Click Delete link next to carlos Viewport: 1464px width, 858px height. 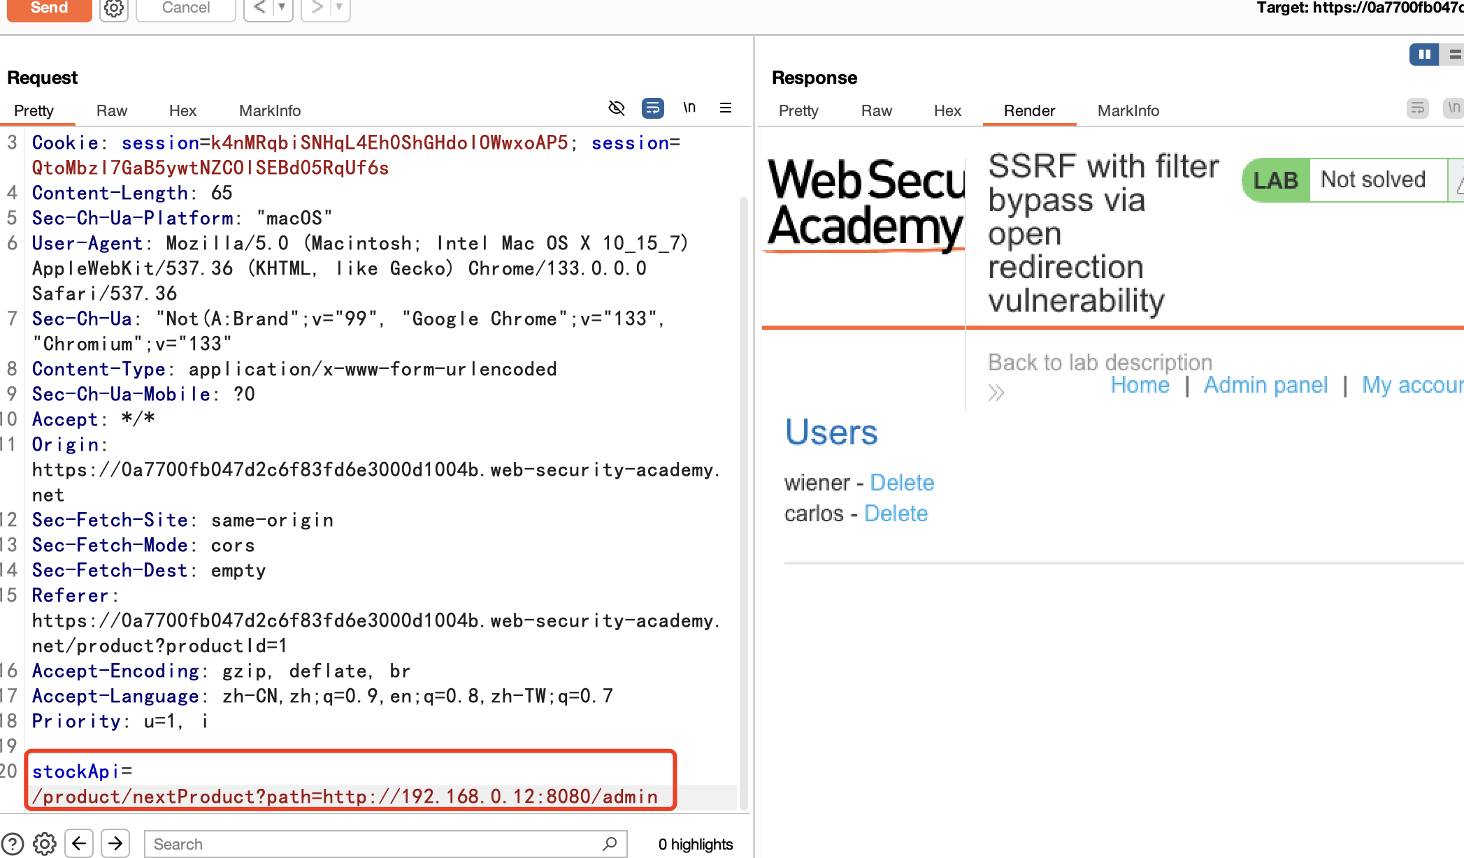pos(896,514)
